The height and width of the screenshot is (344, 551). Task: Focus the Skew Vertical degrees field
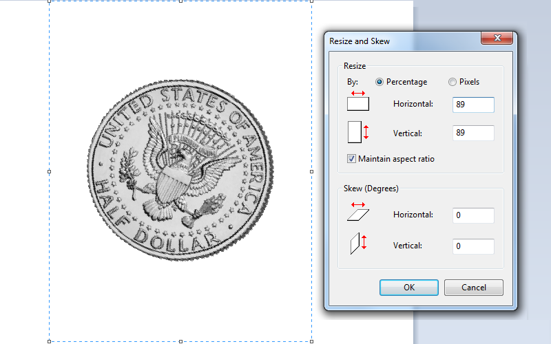click(473, 246)
